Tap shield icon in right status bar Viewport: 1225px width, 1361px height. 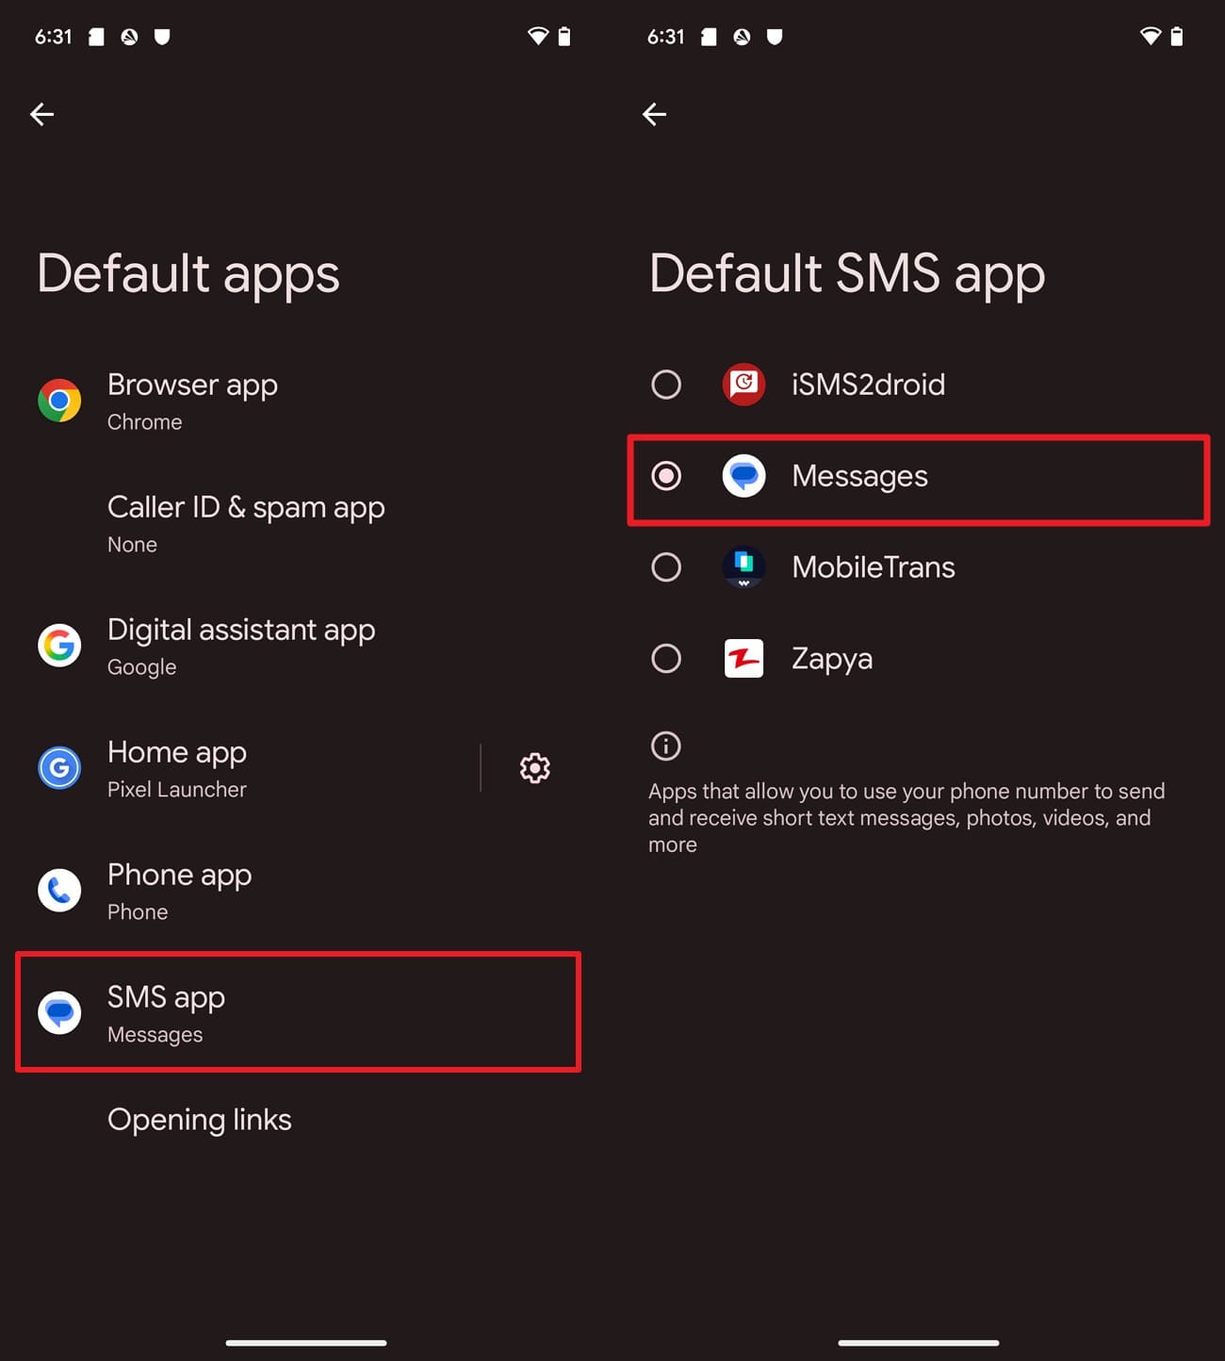point(775,37)
